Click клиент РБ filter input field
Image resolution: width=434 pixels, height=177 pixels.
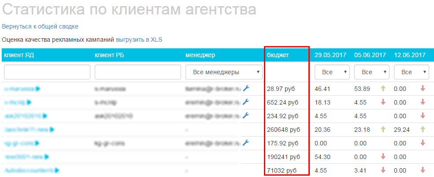point(138,72)
